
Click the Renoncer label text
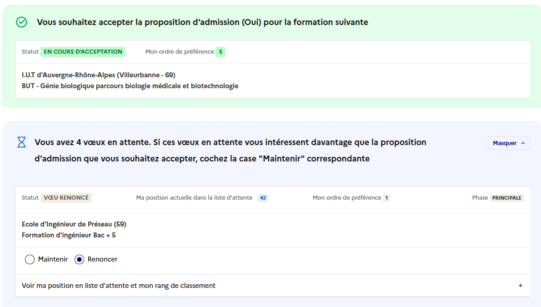(x=102, y=259)
